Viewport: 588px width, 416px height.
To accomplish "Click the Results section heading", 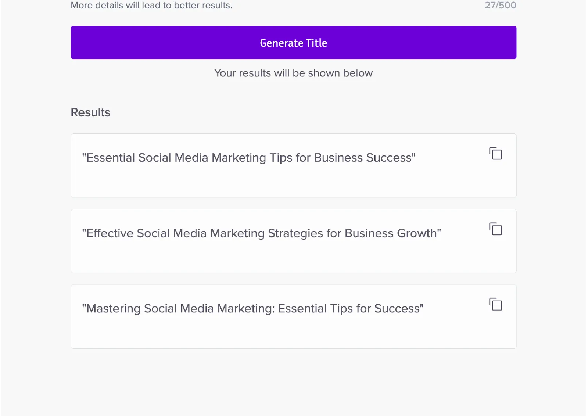I will click(x=90, y=112).
